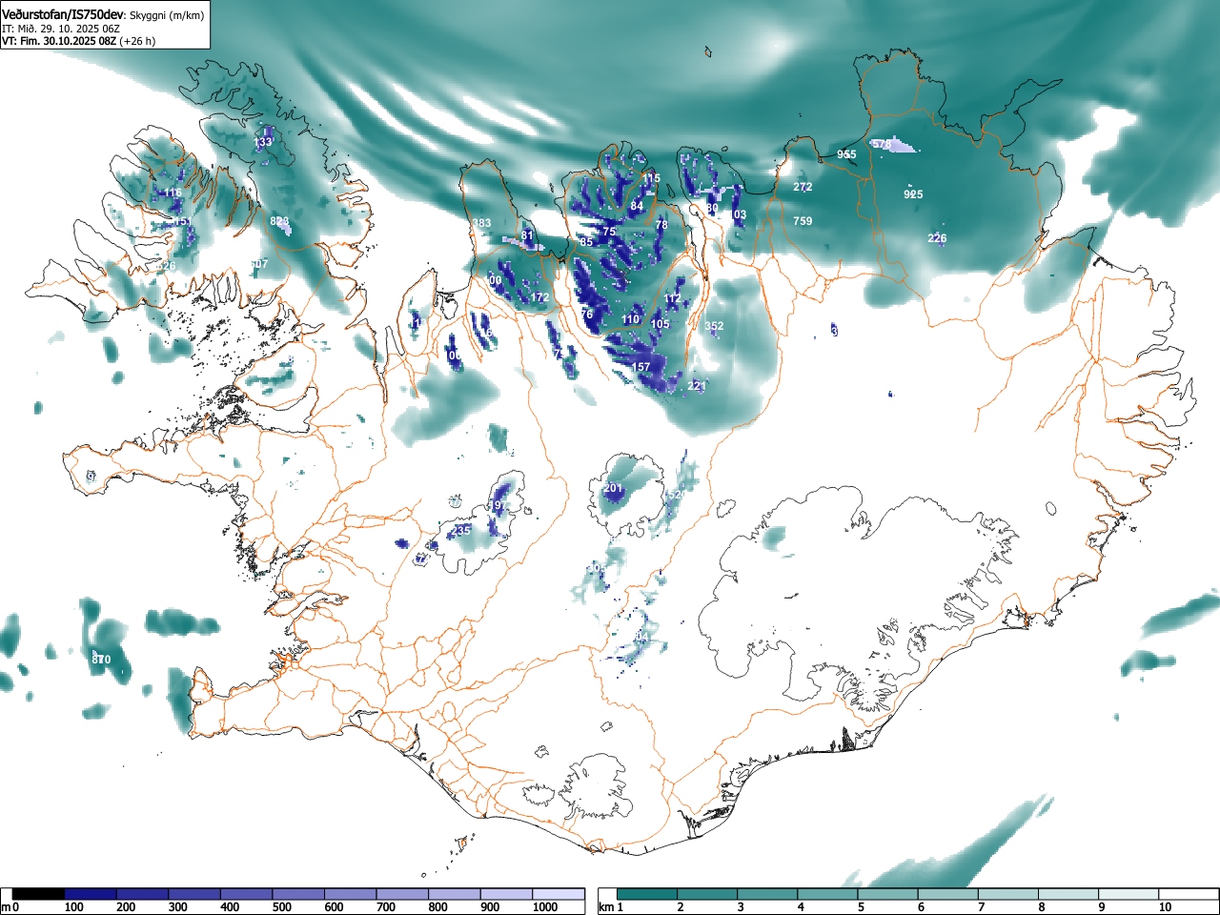Click the '300' tick label on the metre legend

(x=177, y=907)
